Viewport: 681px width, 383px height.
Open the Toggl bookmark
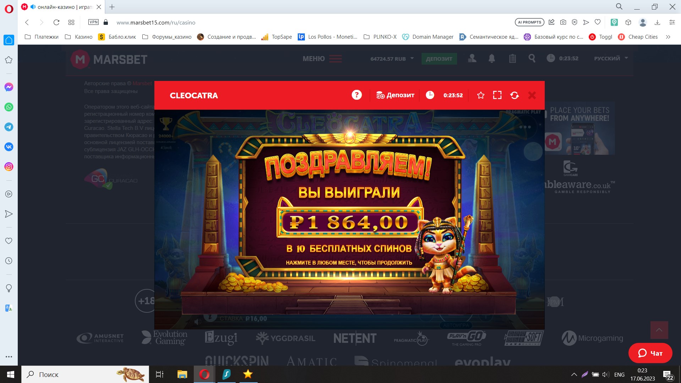[x=600, y=37]
